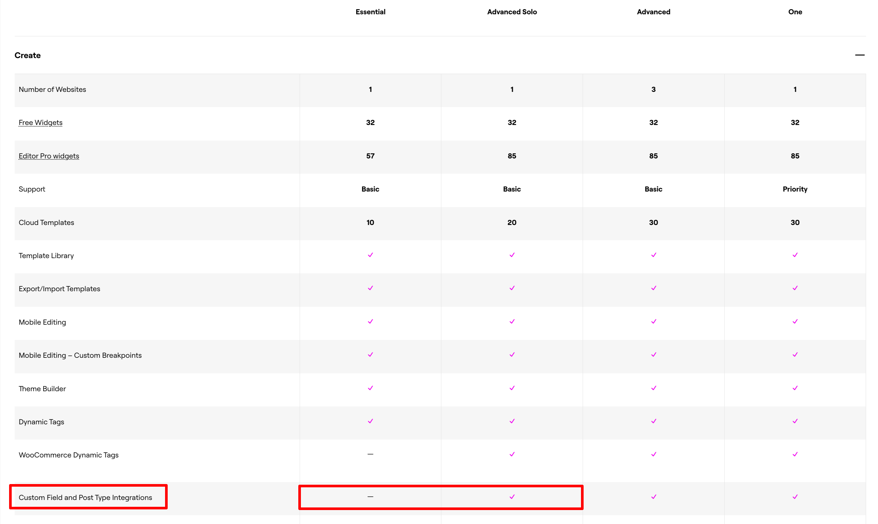Click the Priority support value under One
878x524 pixels.
click(794, 189)
